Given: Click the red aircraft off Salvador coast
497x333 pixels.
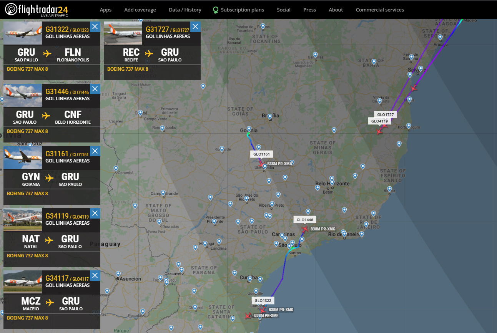Looking at the screenshot, I should [x=414, y=88].
